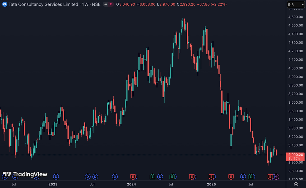Open first green earnings marker after the 2024 label
This screenshot has height=188, width=306.
point(152,177)
